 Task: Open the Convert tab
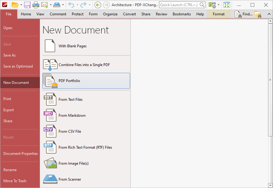coord(129,14)
